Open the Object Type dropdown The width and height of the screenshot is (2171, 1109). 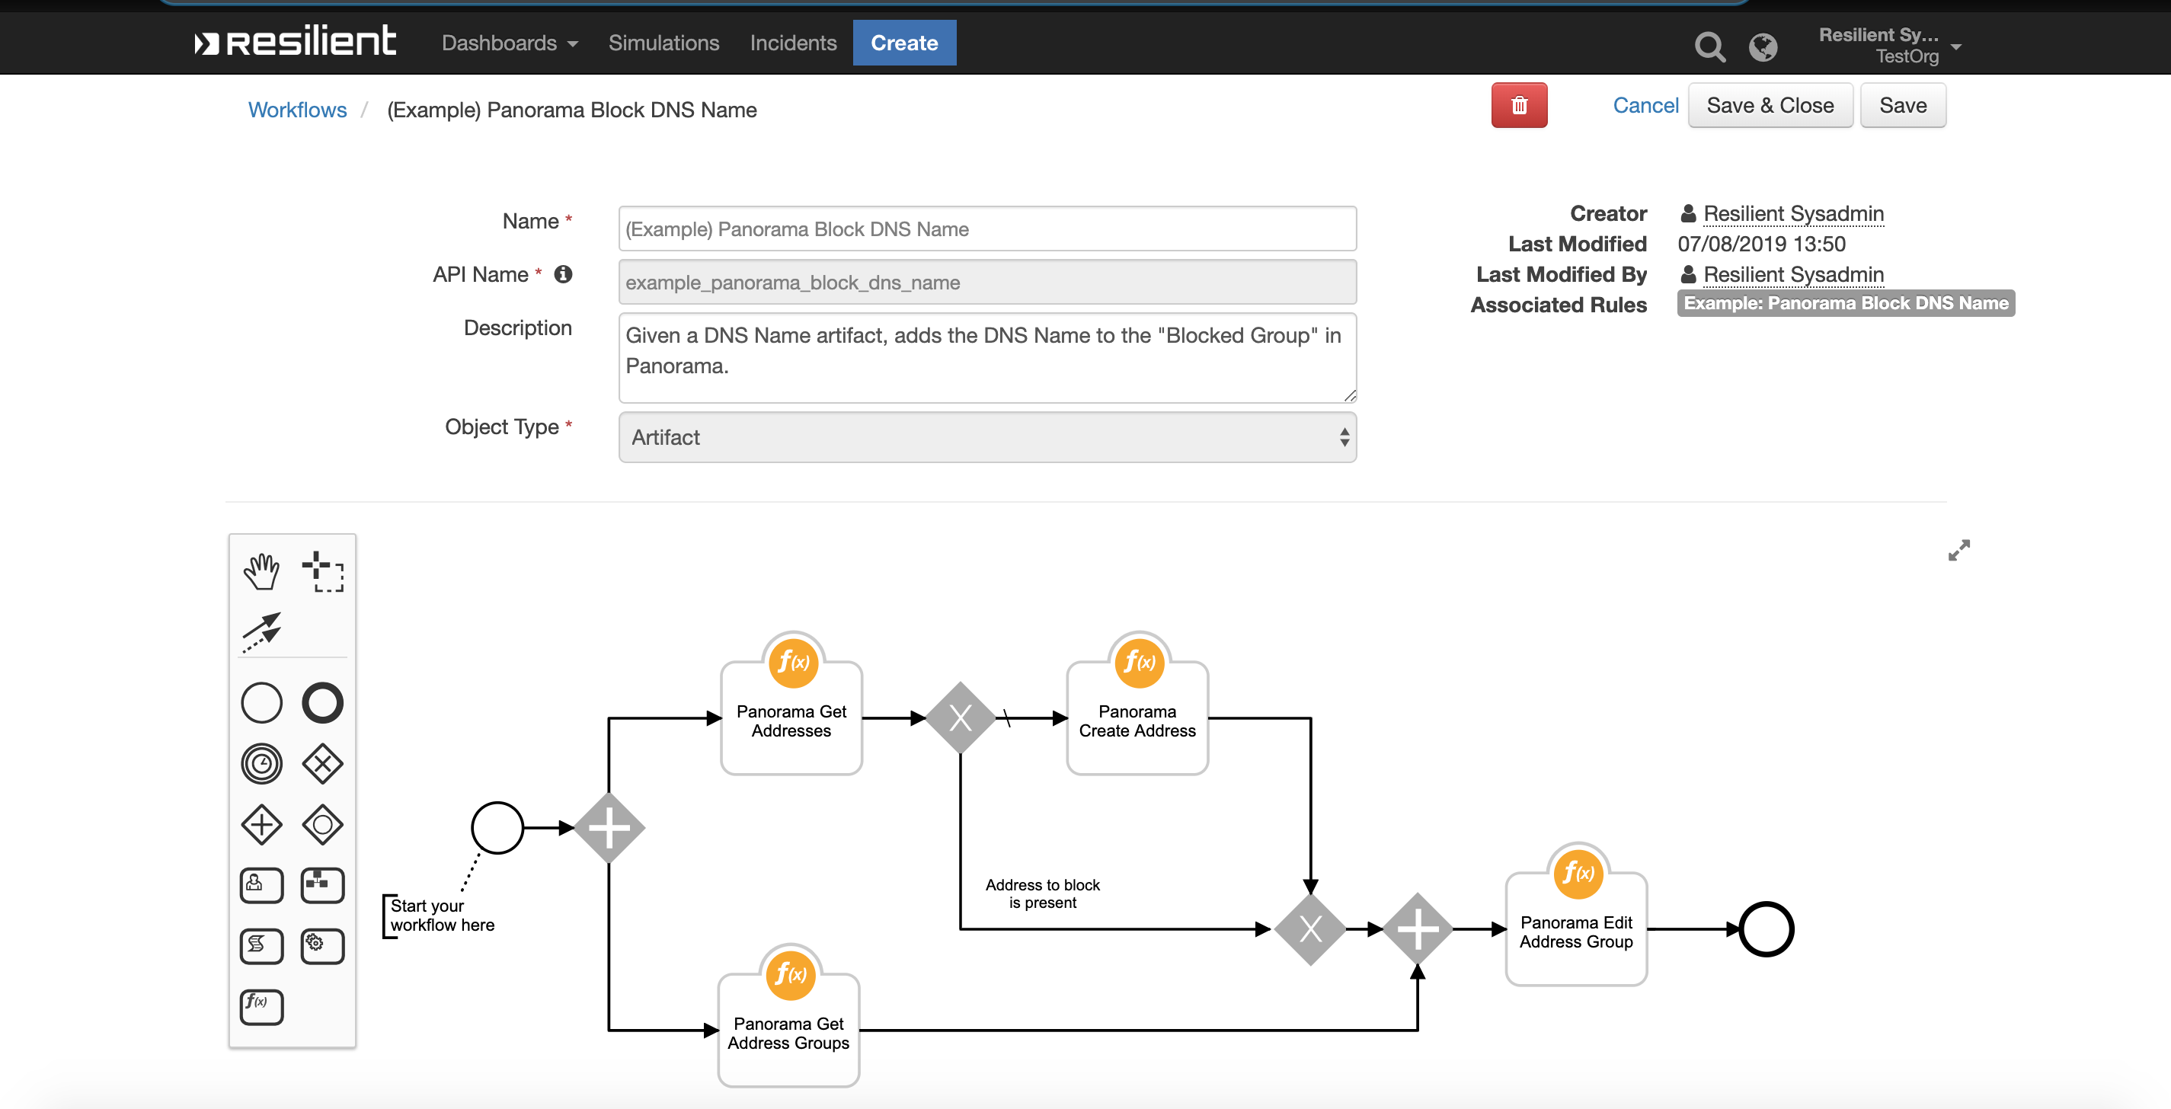[987, 437]
